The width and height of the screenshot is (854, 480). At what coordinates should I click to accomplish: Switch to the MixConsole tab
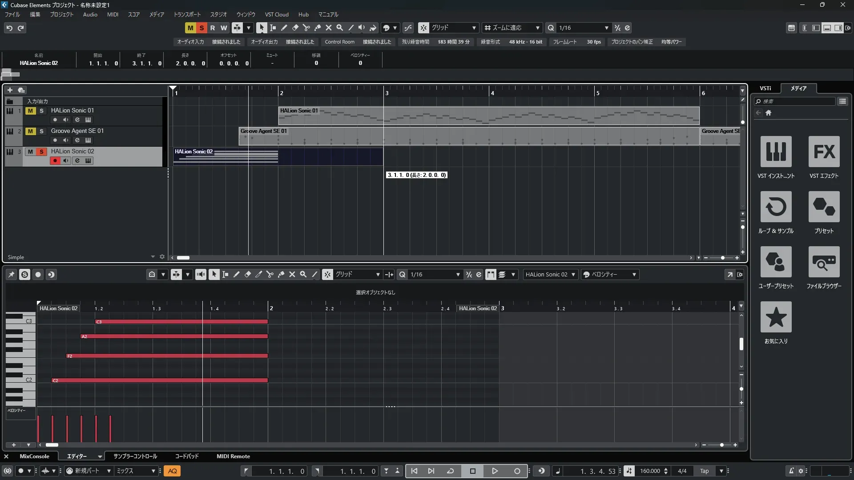click(34, 456)
